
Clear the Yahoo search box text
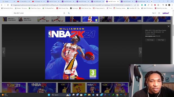tap(64, 13)
